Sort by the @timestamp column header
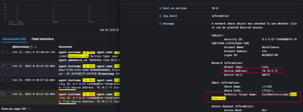This screenshot has height=112, width=303. (x=21, y=47)
